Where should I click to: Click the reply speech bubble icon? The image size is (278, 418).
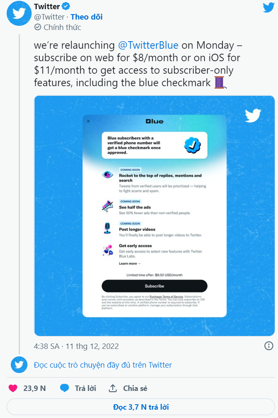pos(65,388)
